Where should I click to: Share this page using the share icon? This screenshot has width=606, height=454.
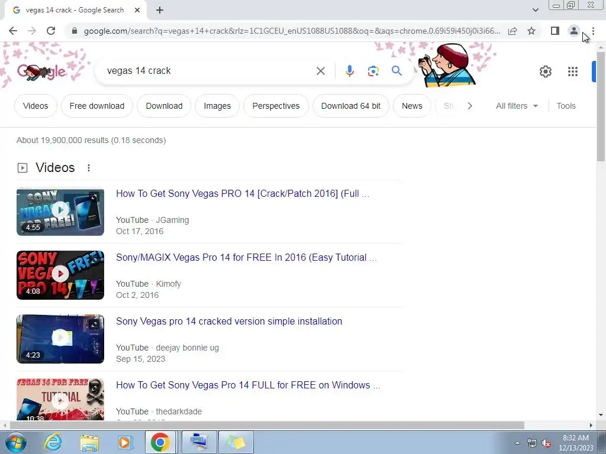[512, 31]
